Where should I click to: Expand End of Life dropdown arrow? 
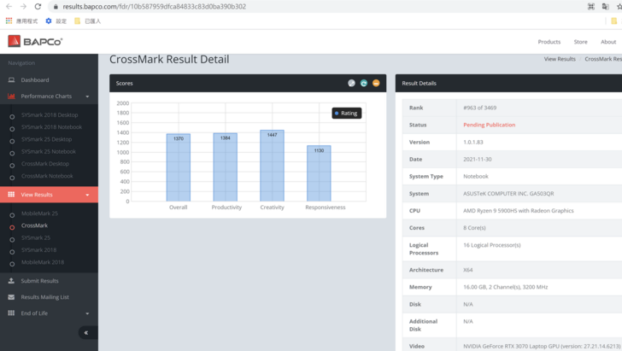[87, 313]
